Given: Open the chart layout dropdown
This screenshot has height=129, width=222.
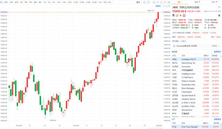Looking at the screenshot, I should click(x=148, y=2).
